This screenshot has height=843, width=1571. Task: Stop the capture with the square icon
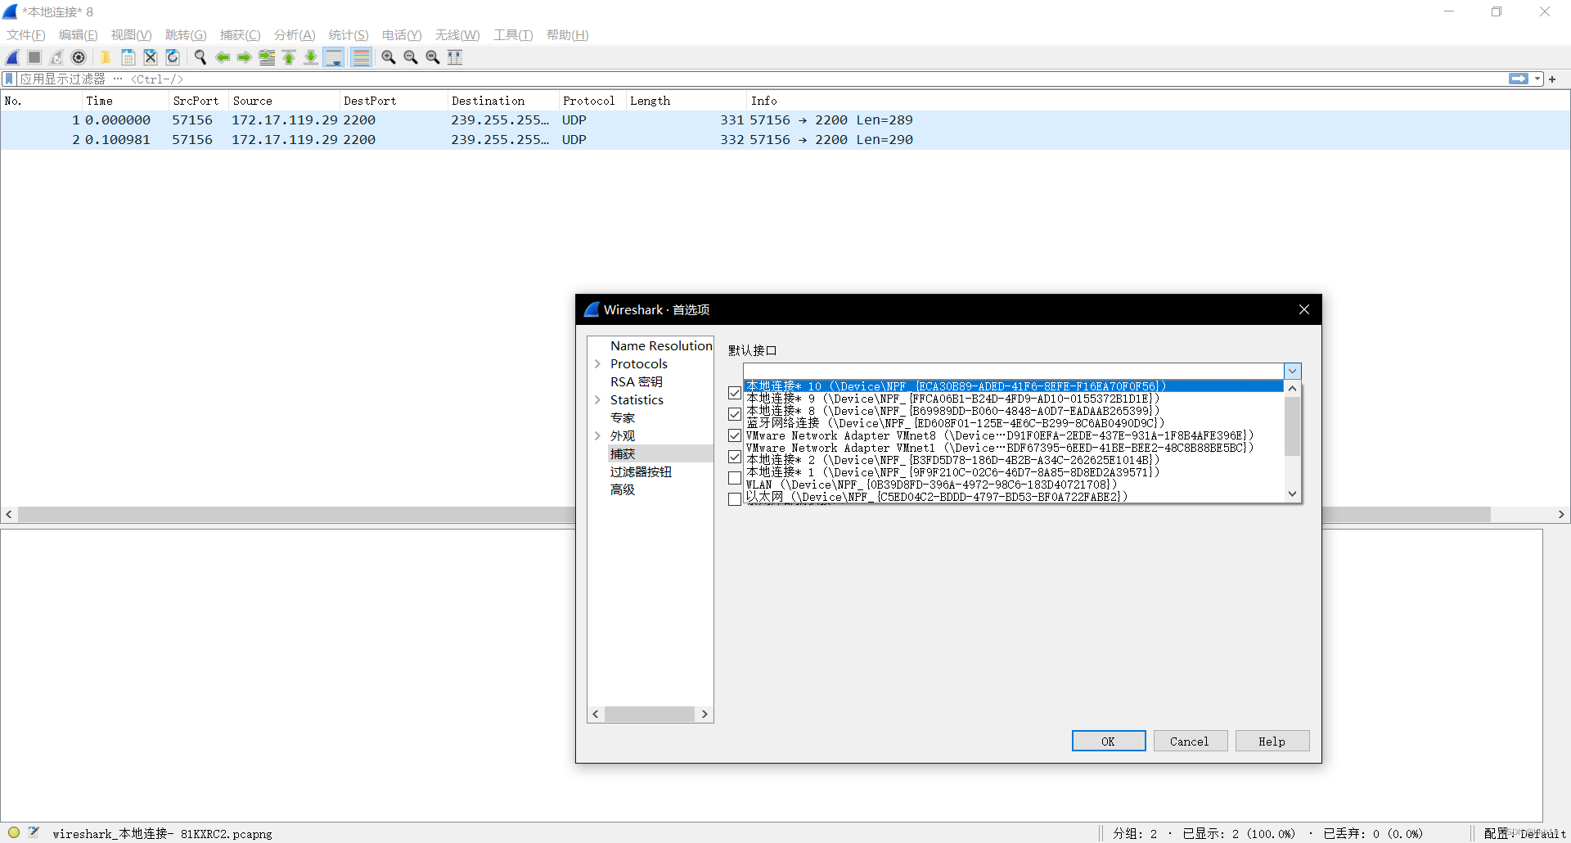pos(34,57)
